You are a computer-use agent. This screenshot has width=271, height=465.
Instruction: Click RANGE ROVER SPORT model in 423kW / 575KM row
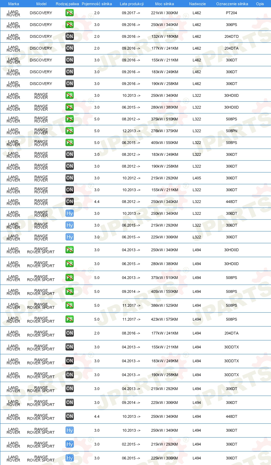(41, 319)
